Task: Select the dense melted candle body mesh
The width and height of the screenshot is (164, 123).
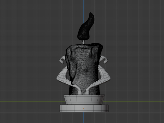Action: pos(84,68)
